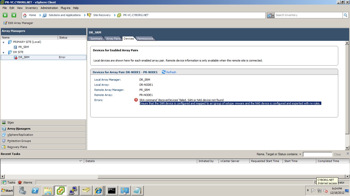Click the Array Managers navigation button
Image resolution: width=350 pixels, height=196 pixels.
tap(43, 129)
